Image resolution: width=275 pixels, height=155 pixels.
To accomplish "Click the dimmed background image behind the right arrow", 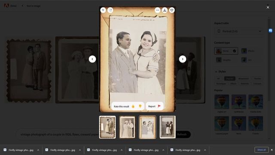I will [190, 70].
